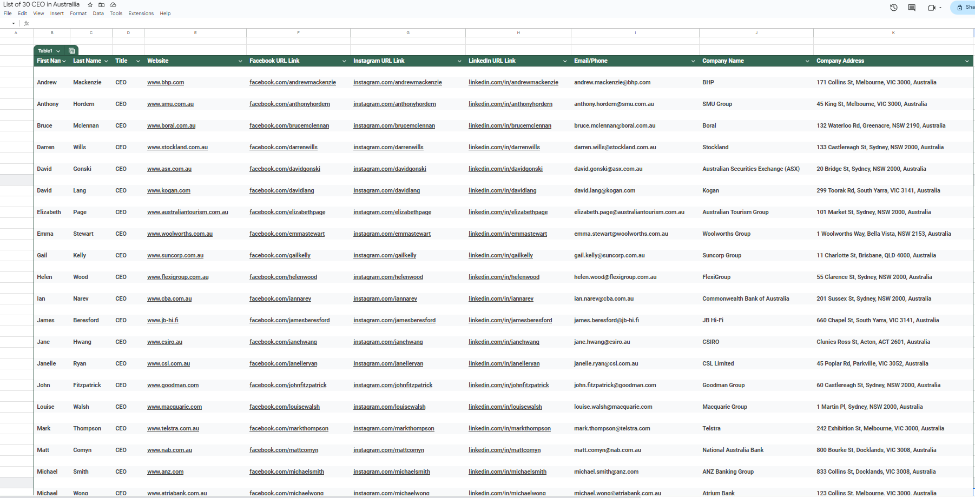975x498 pixels.
Task: Open the File menu
Action: (x=8, y=14)
